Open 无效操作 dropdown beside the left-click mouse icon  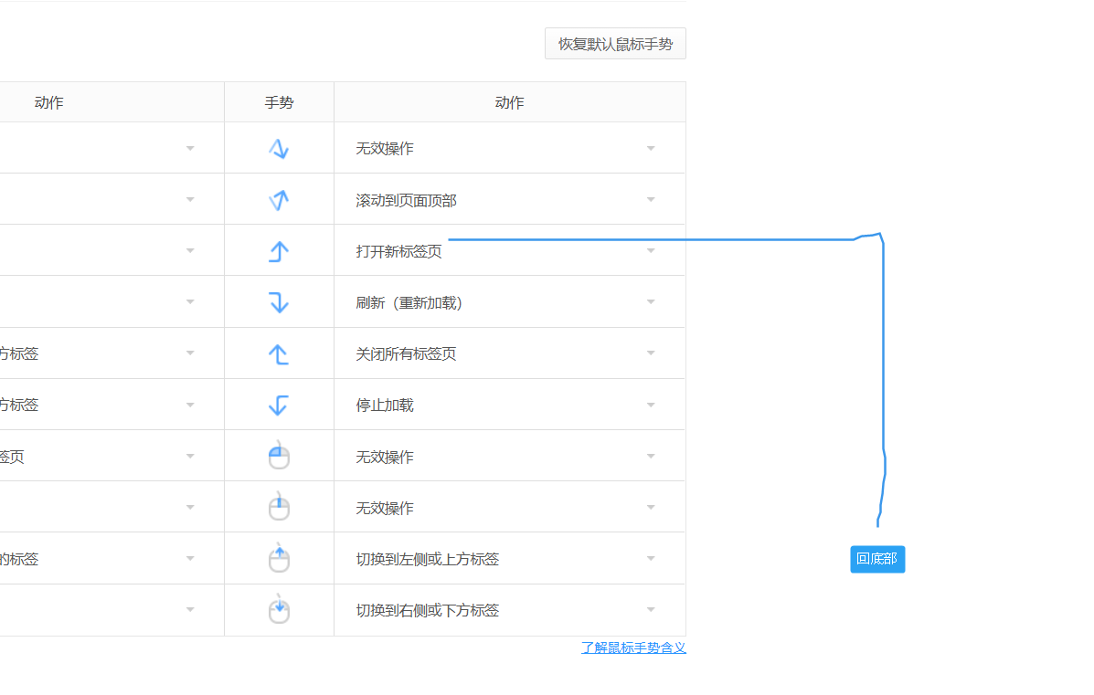[x=509, y=457]
